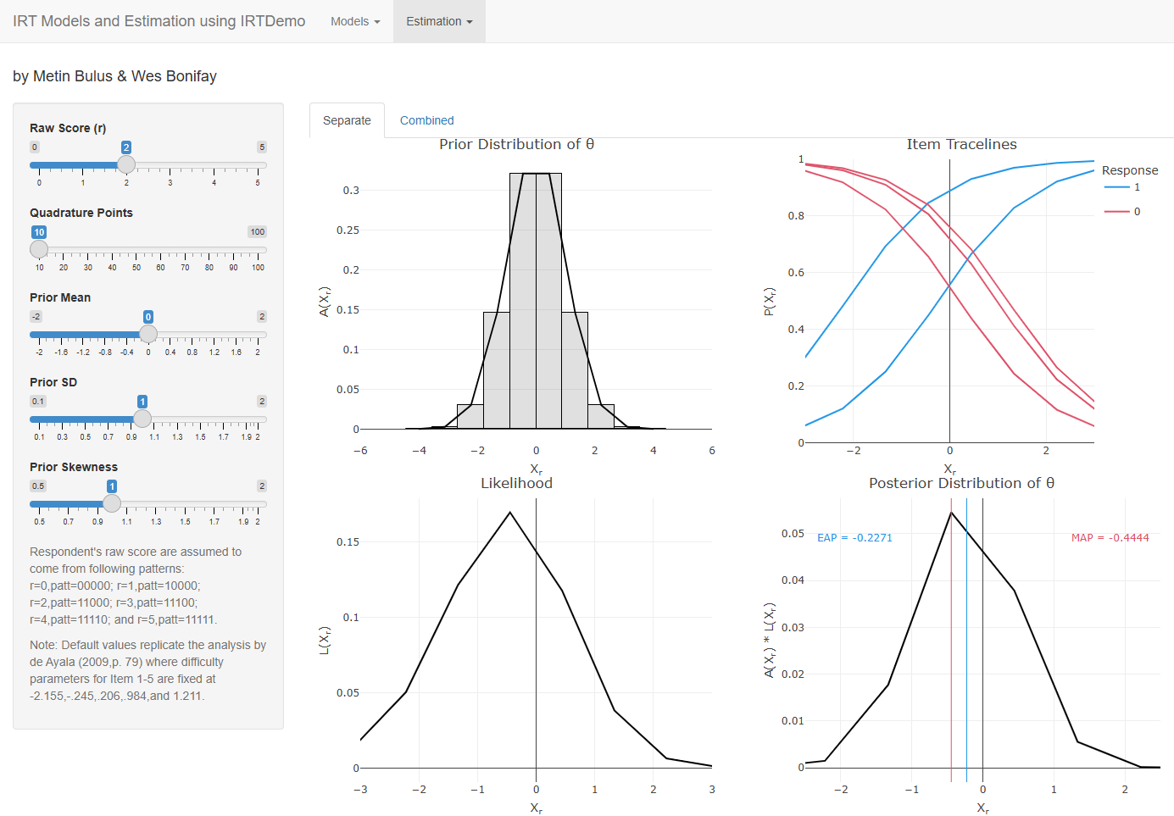Click the Prior Skewness label
1174x816 pixels.
pos(74,467)
